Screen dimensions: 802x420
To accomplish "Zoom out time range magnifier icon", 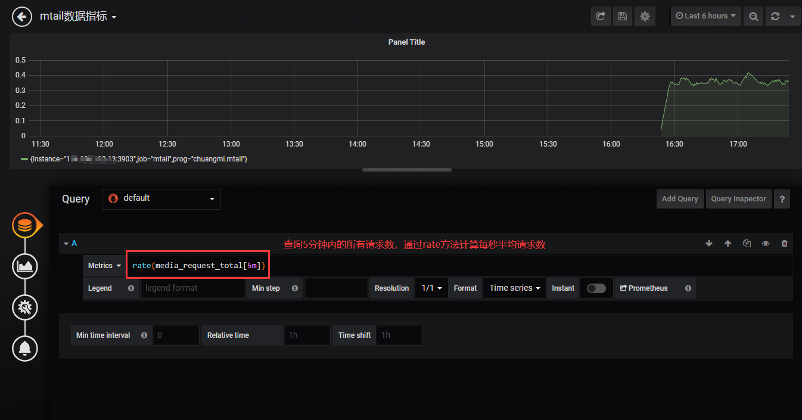I will tap(754, 16).
